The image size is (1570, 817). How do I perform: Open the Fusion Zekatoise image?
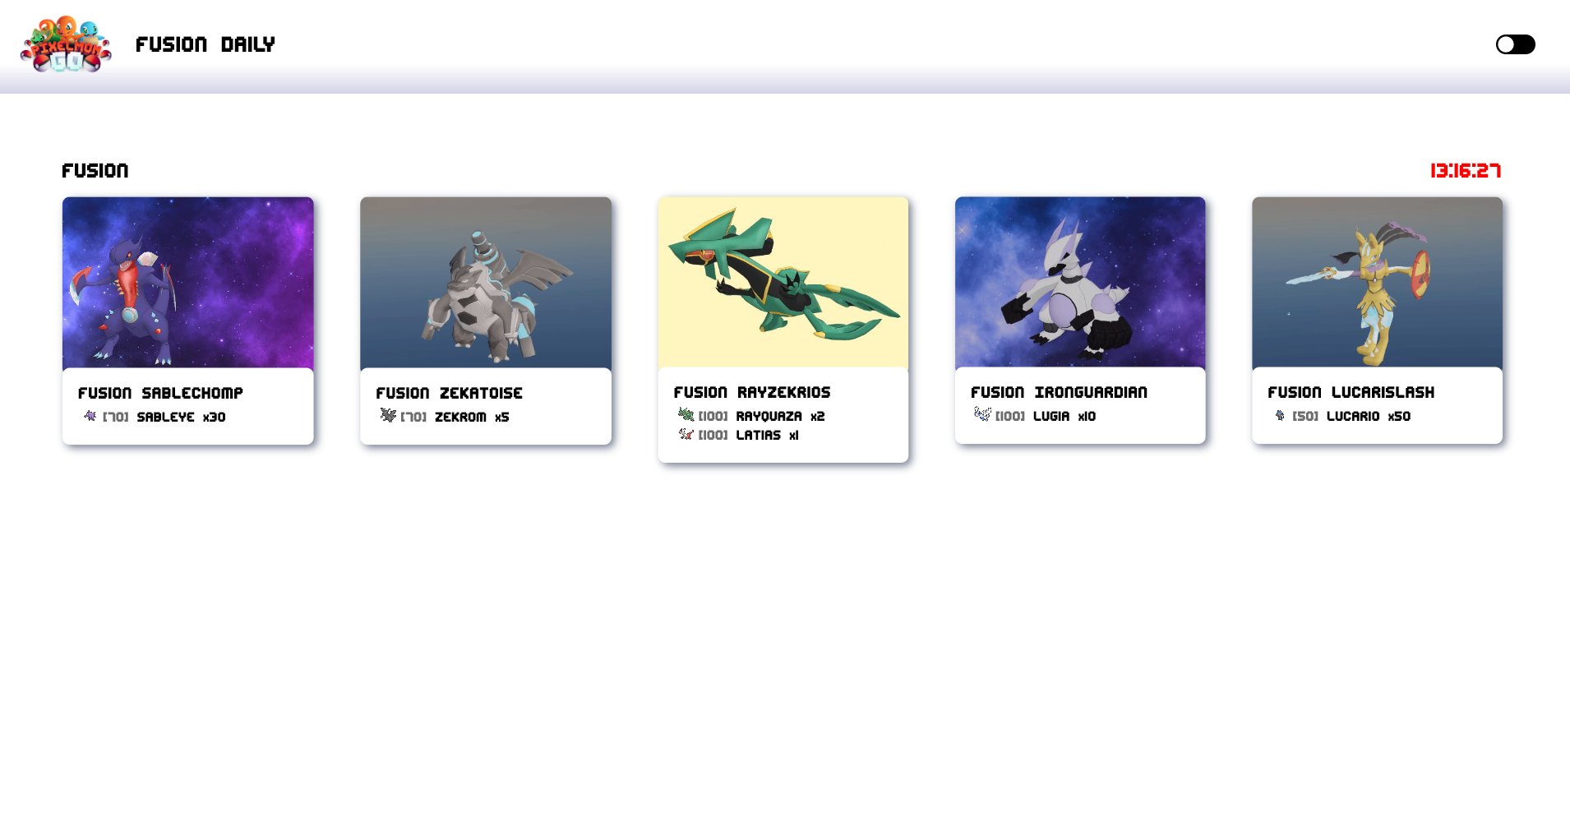pos(486,283)
